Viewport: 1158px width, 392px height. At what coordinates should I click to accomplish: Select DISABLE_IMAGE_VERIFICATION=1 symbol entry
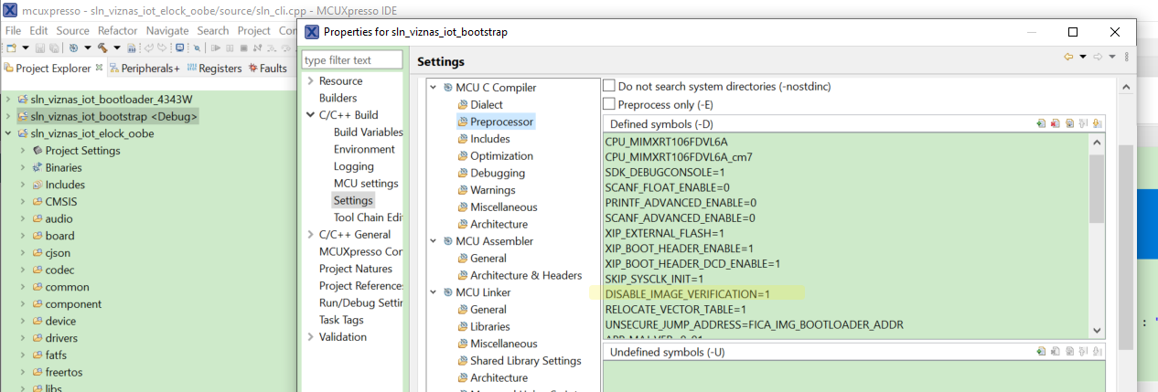(688, 294)
